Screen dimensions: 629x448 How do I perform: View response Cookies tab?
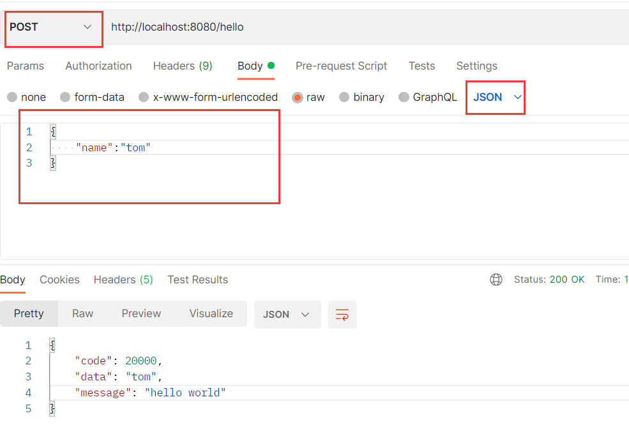coord(59,280)
